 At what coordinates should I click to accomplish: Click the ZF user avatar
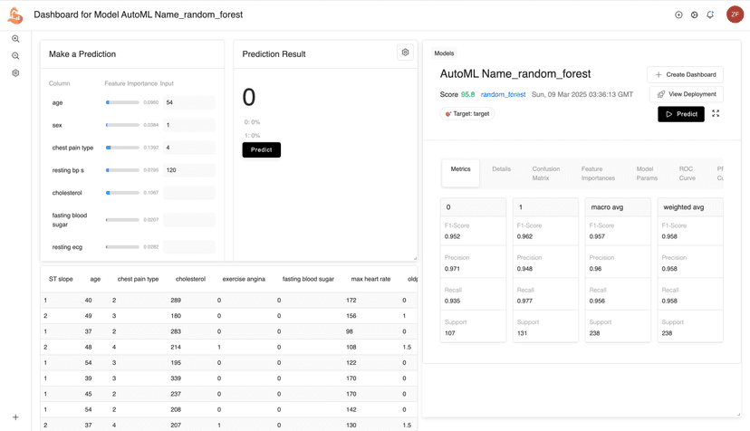[x=735, y=14]
